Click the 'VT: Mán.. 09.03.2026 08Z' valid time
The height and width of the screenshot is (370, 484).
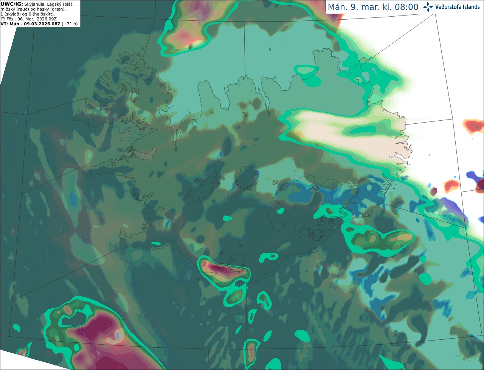click(x=31, y=24)
